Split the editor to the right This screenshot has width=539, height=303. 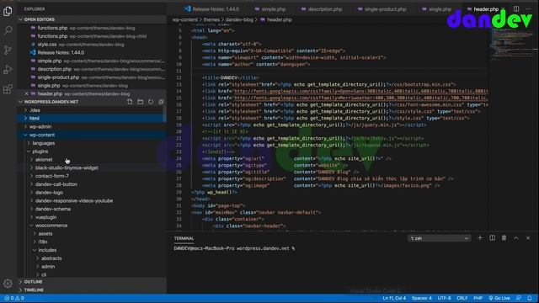click(x=516, y=9)
